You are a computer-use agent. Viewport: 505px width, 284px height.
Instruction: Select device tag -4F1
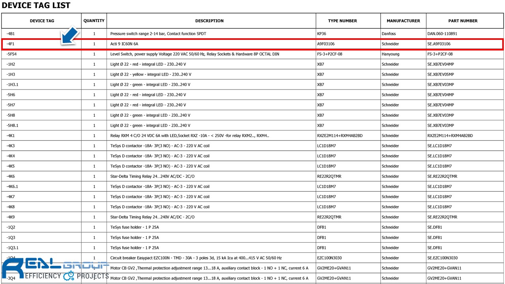click(10, 44)
